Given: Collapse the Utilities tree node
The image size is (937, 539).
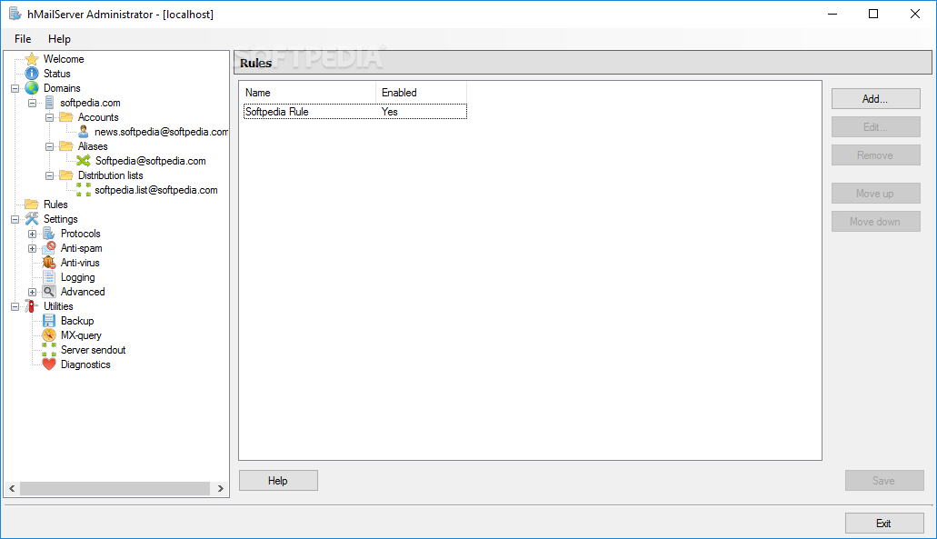Looking at the screenshot, I should point(15,306).
